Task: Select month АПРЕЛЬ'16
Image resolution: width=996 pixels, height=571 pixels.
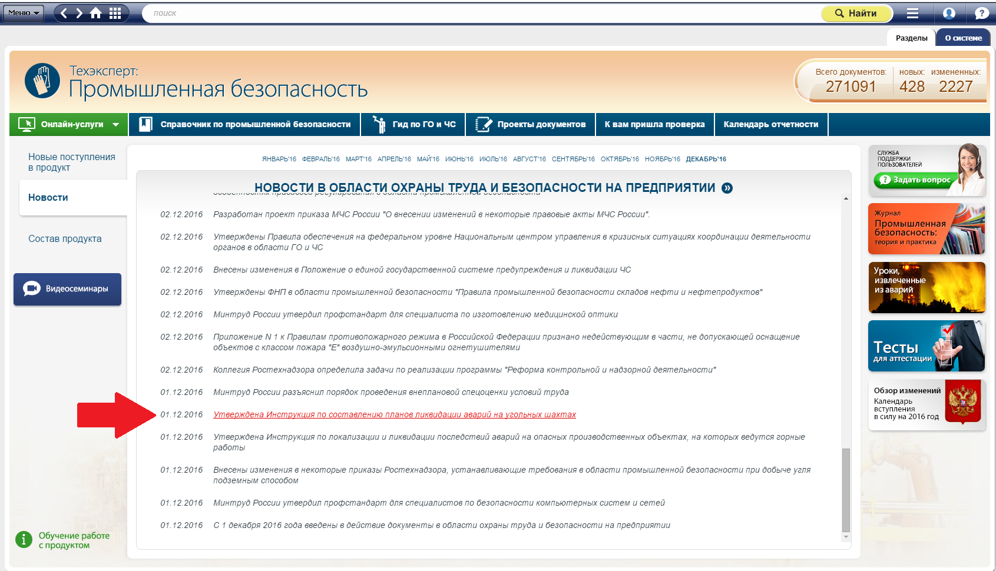Action: 394,159
